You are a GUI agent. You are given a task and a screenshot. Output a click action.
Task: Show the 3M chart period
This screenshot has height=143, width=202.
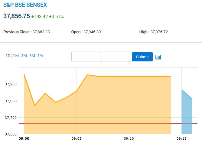[x=24, y=56]
